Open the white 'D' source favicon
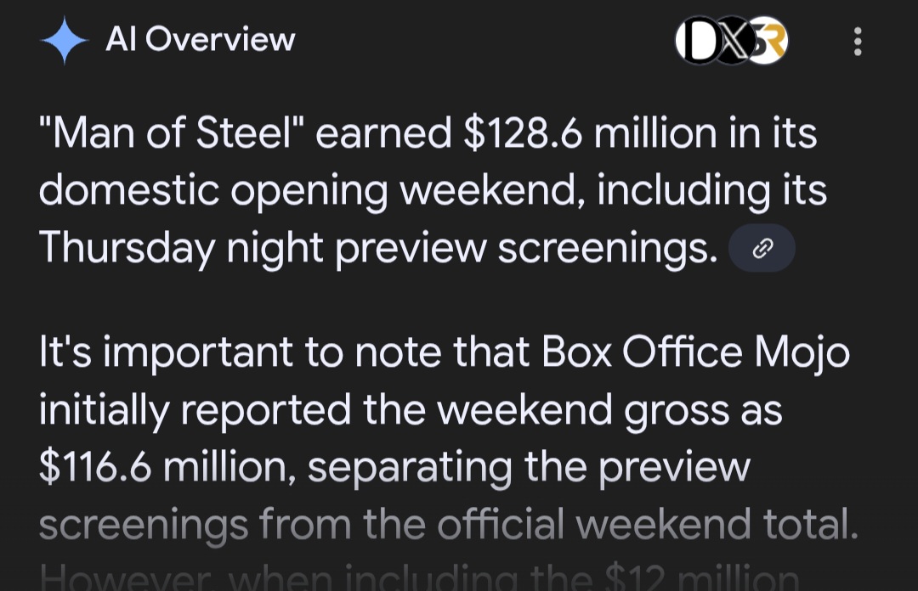Viewport: 918px width, 591px height. [699, 41]
